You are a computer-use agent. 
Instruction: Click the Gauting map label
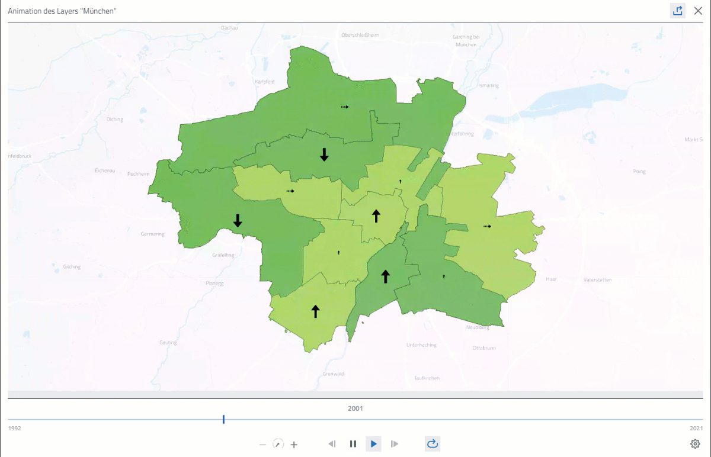(x=168, y=342)
